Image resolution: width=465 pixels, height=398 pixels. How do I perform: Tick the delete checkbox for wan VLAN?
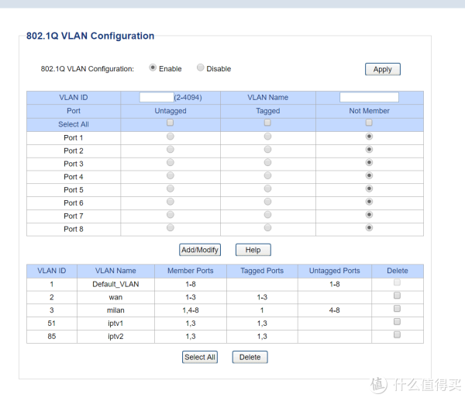(397, 296)
